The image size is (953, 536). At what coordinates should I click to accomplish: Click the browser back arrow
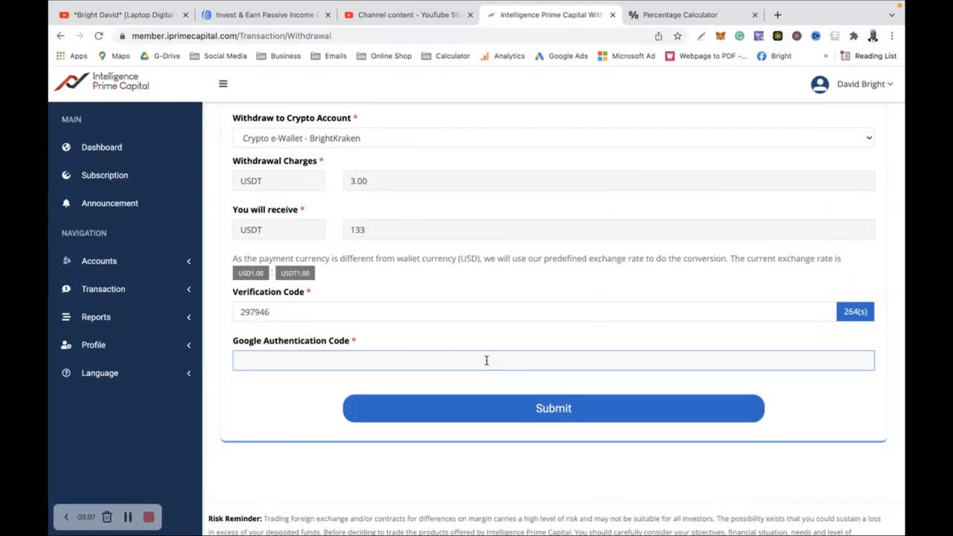pos(61,36)
